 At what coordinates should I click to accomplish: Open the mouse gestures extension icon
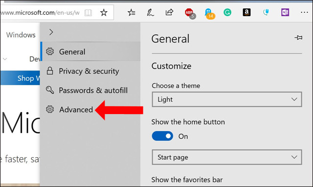266,12
